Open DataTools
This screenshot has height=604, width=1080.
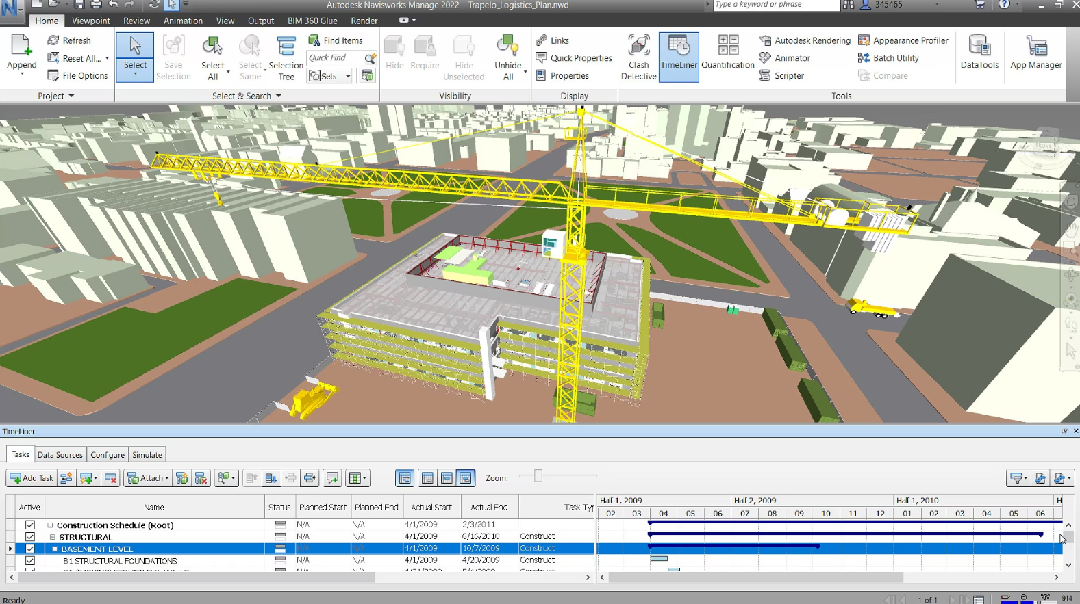pyautogui.click(x=979, y=53)
